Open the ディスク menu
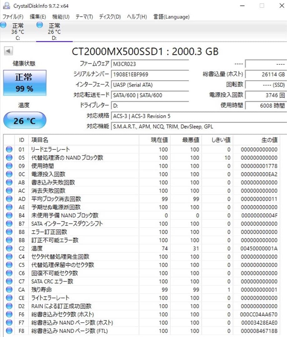The width and height of the screenshot is (287, 337). tap(109, 17)
